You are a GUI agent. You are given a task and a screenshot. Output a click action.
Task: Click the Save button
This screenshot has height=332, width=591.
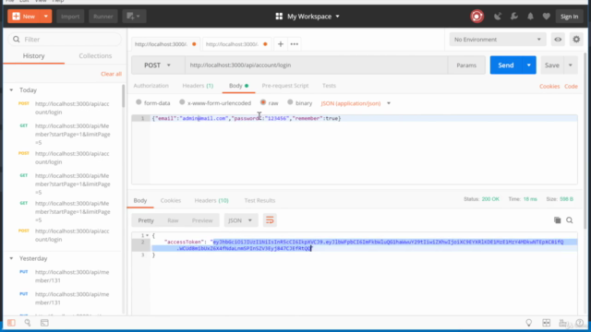(552, 65)
